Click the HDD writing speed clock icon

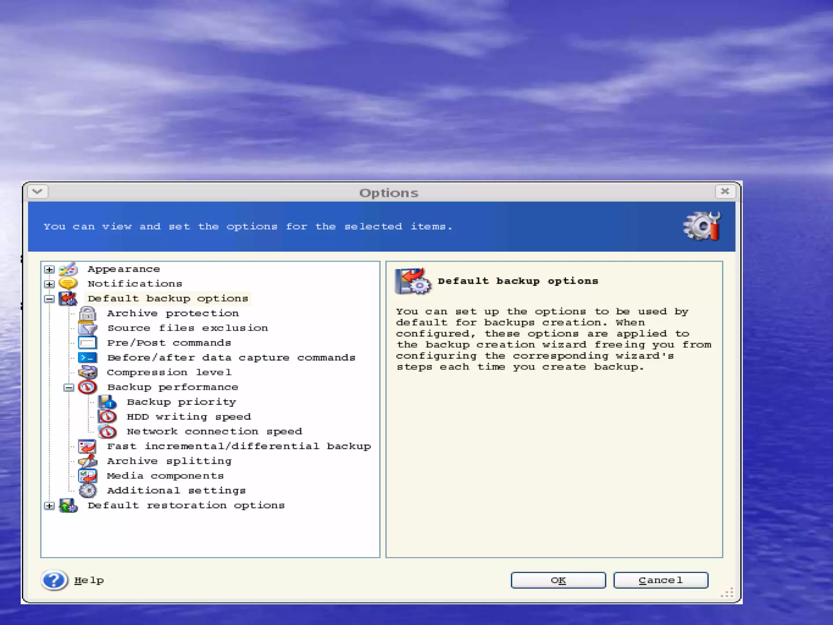[107, 417]
